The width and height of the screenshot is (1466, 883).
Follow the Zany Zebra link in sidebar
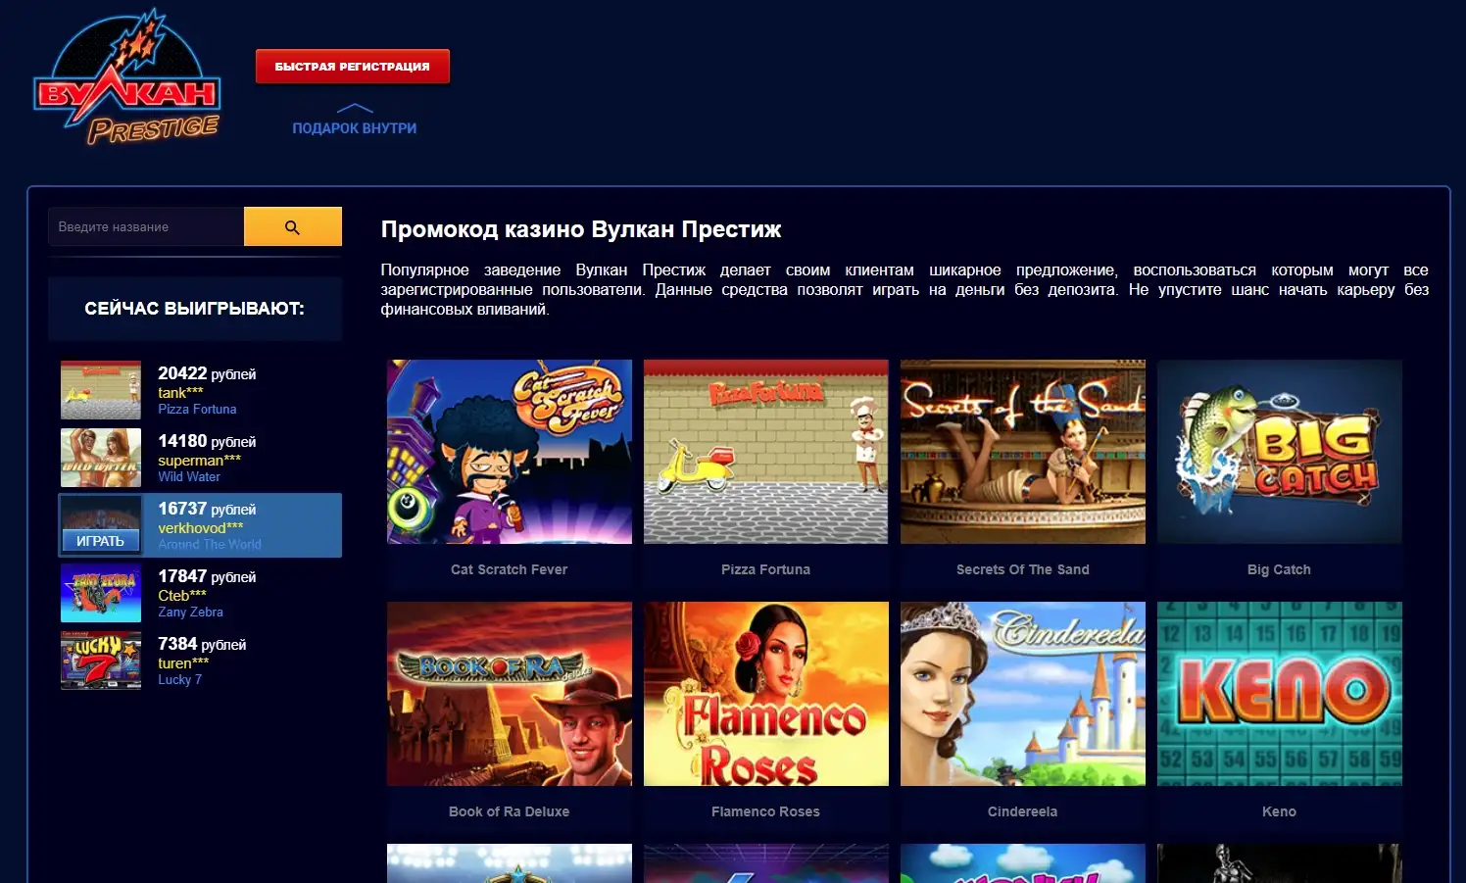(x=190, y=613)
